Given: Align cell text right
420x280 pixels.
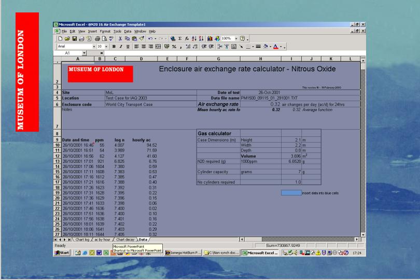Looking at the screenshot, I should pos(151,47).
